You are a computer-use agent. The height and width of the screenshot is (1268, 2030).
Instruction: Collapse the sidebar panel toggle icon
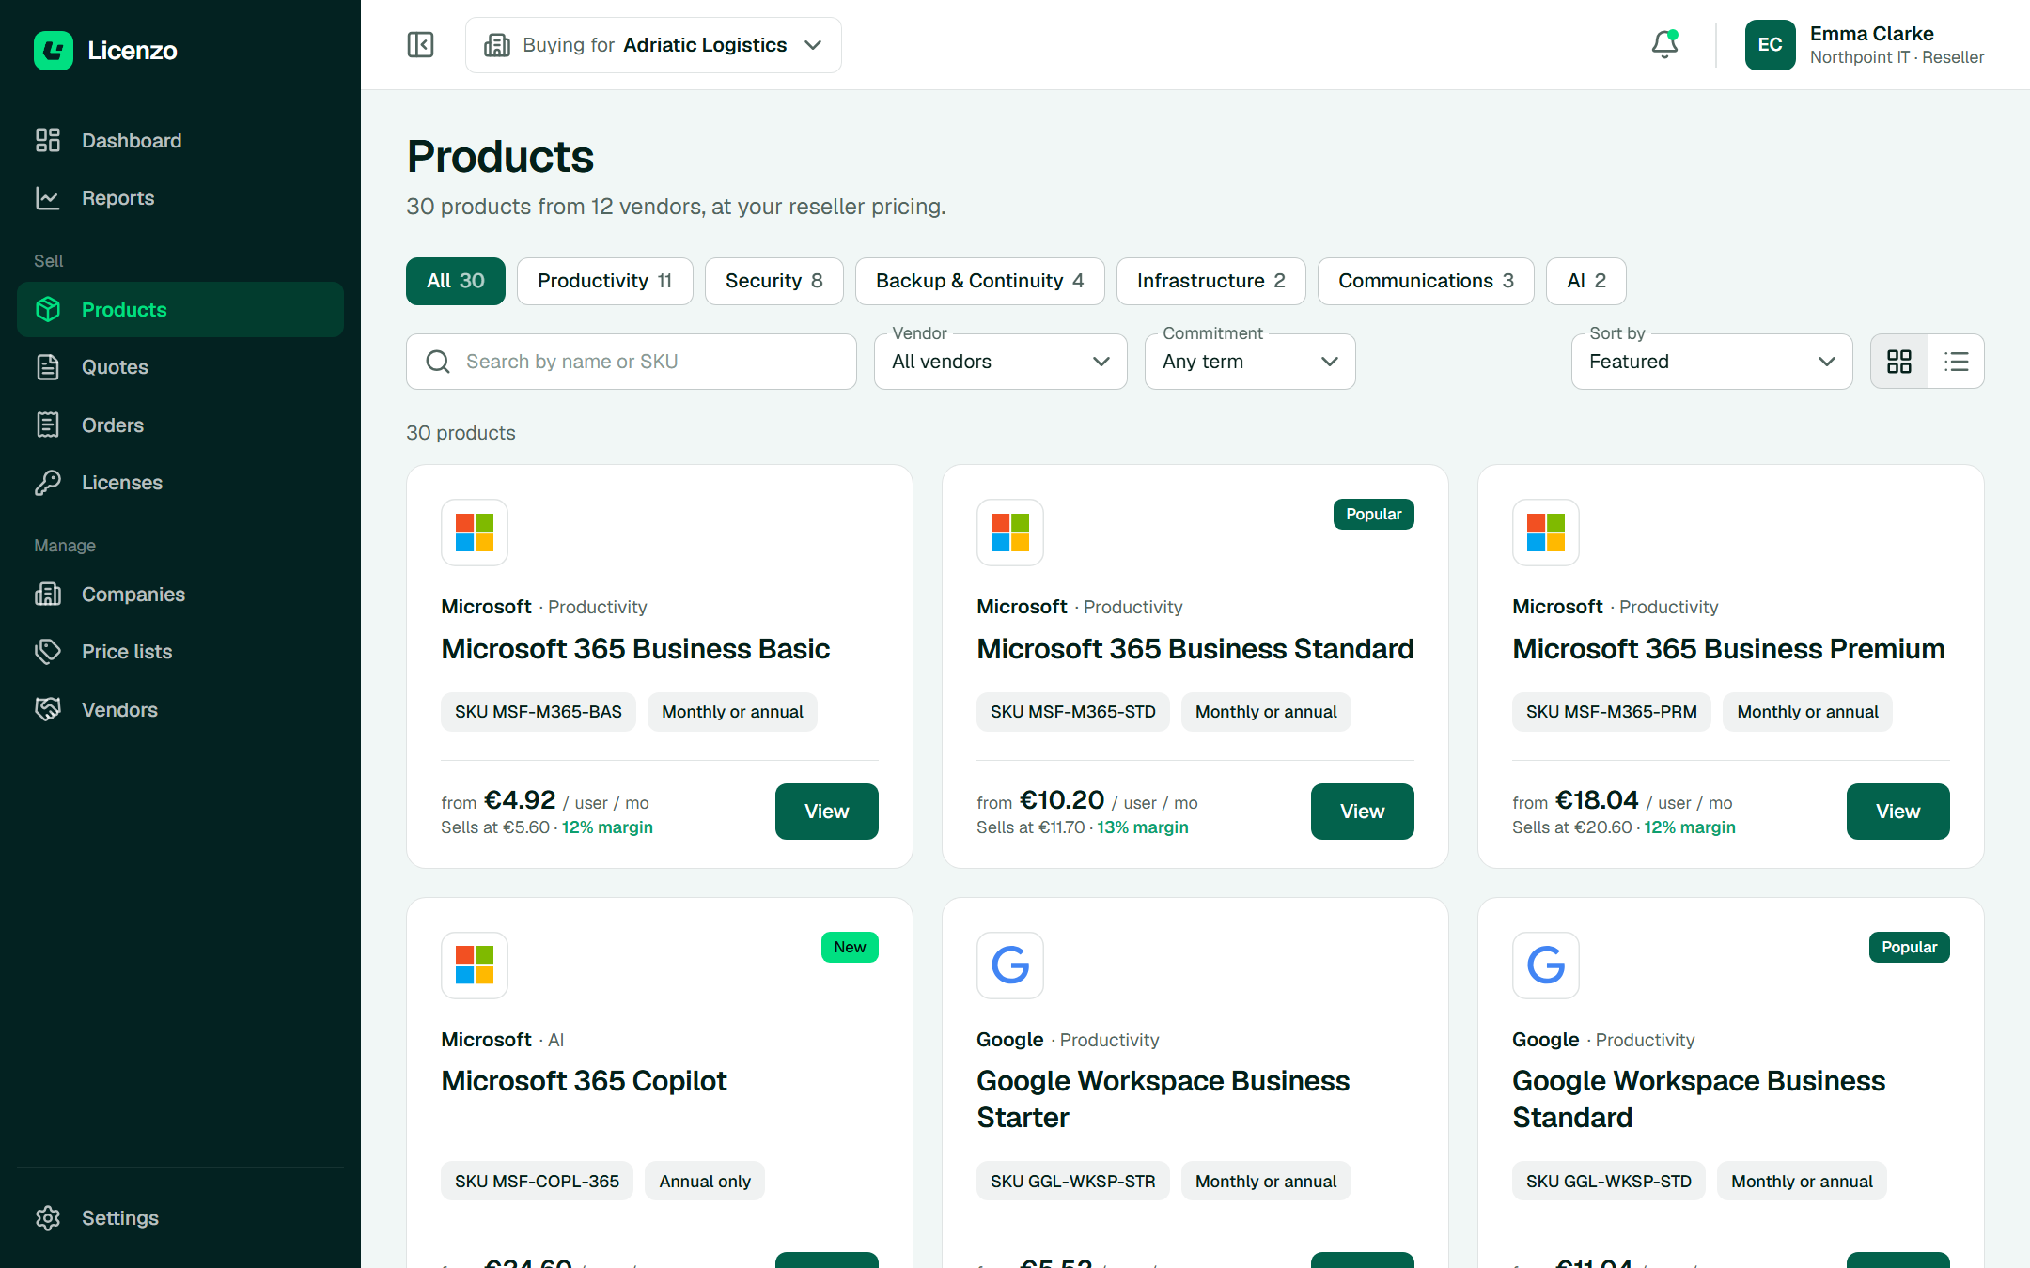click(420, 45)
